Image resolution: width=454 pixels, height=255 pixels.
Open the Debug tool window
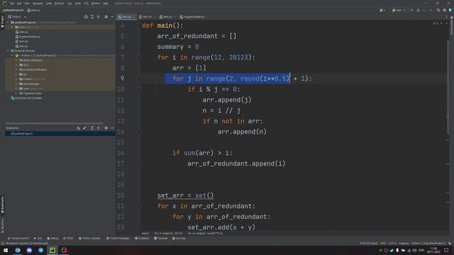pos(52,238)
